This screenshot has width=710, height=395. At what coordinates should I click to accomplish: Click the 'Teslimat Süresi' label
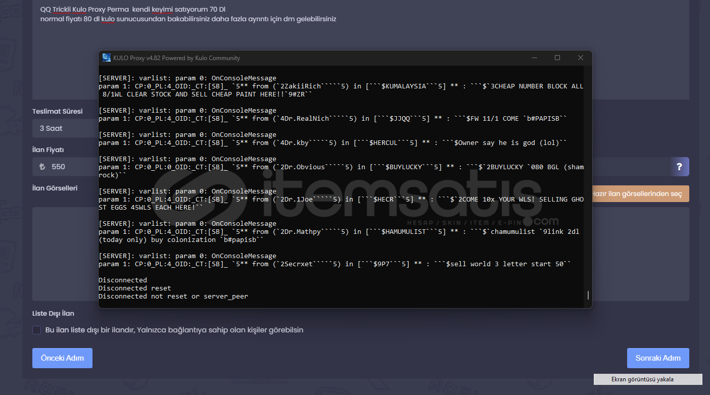(x=57, y=112)
